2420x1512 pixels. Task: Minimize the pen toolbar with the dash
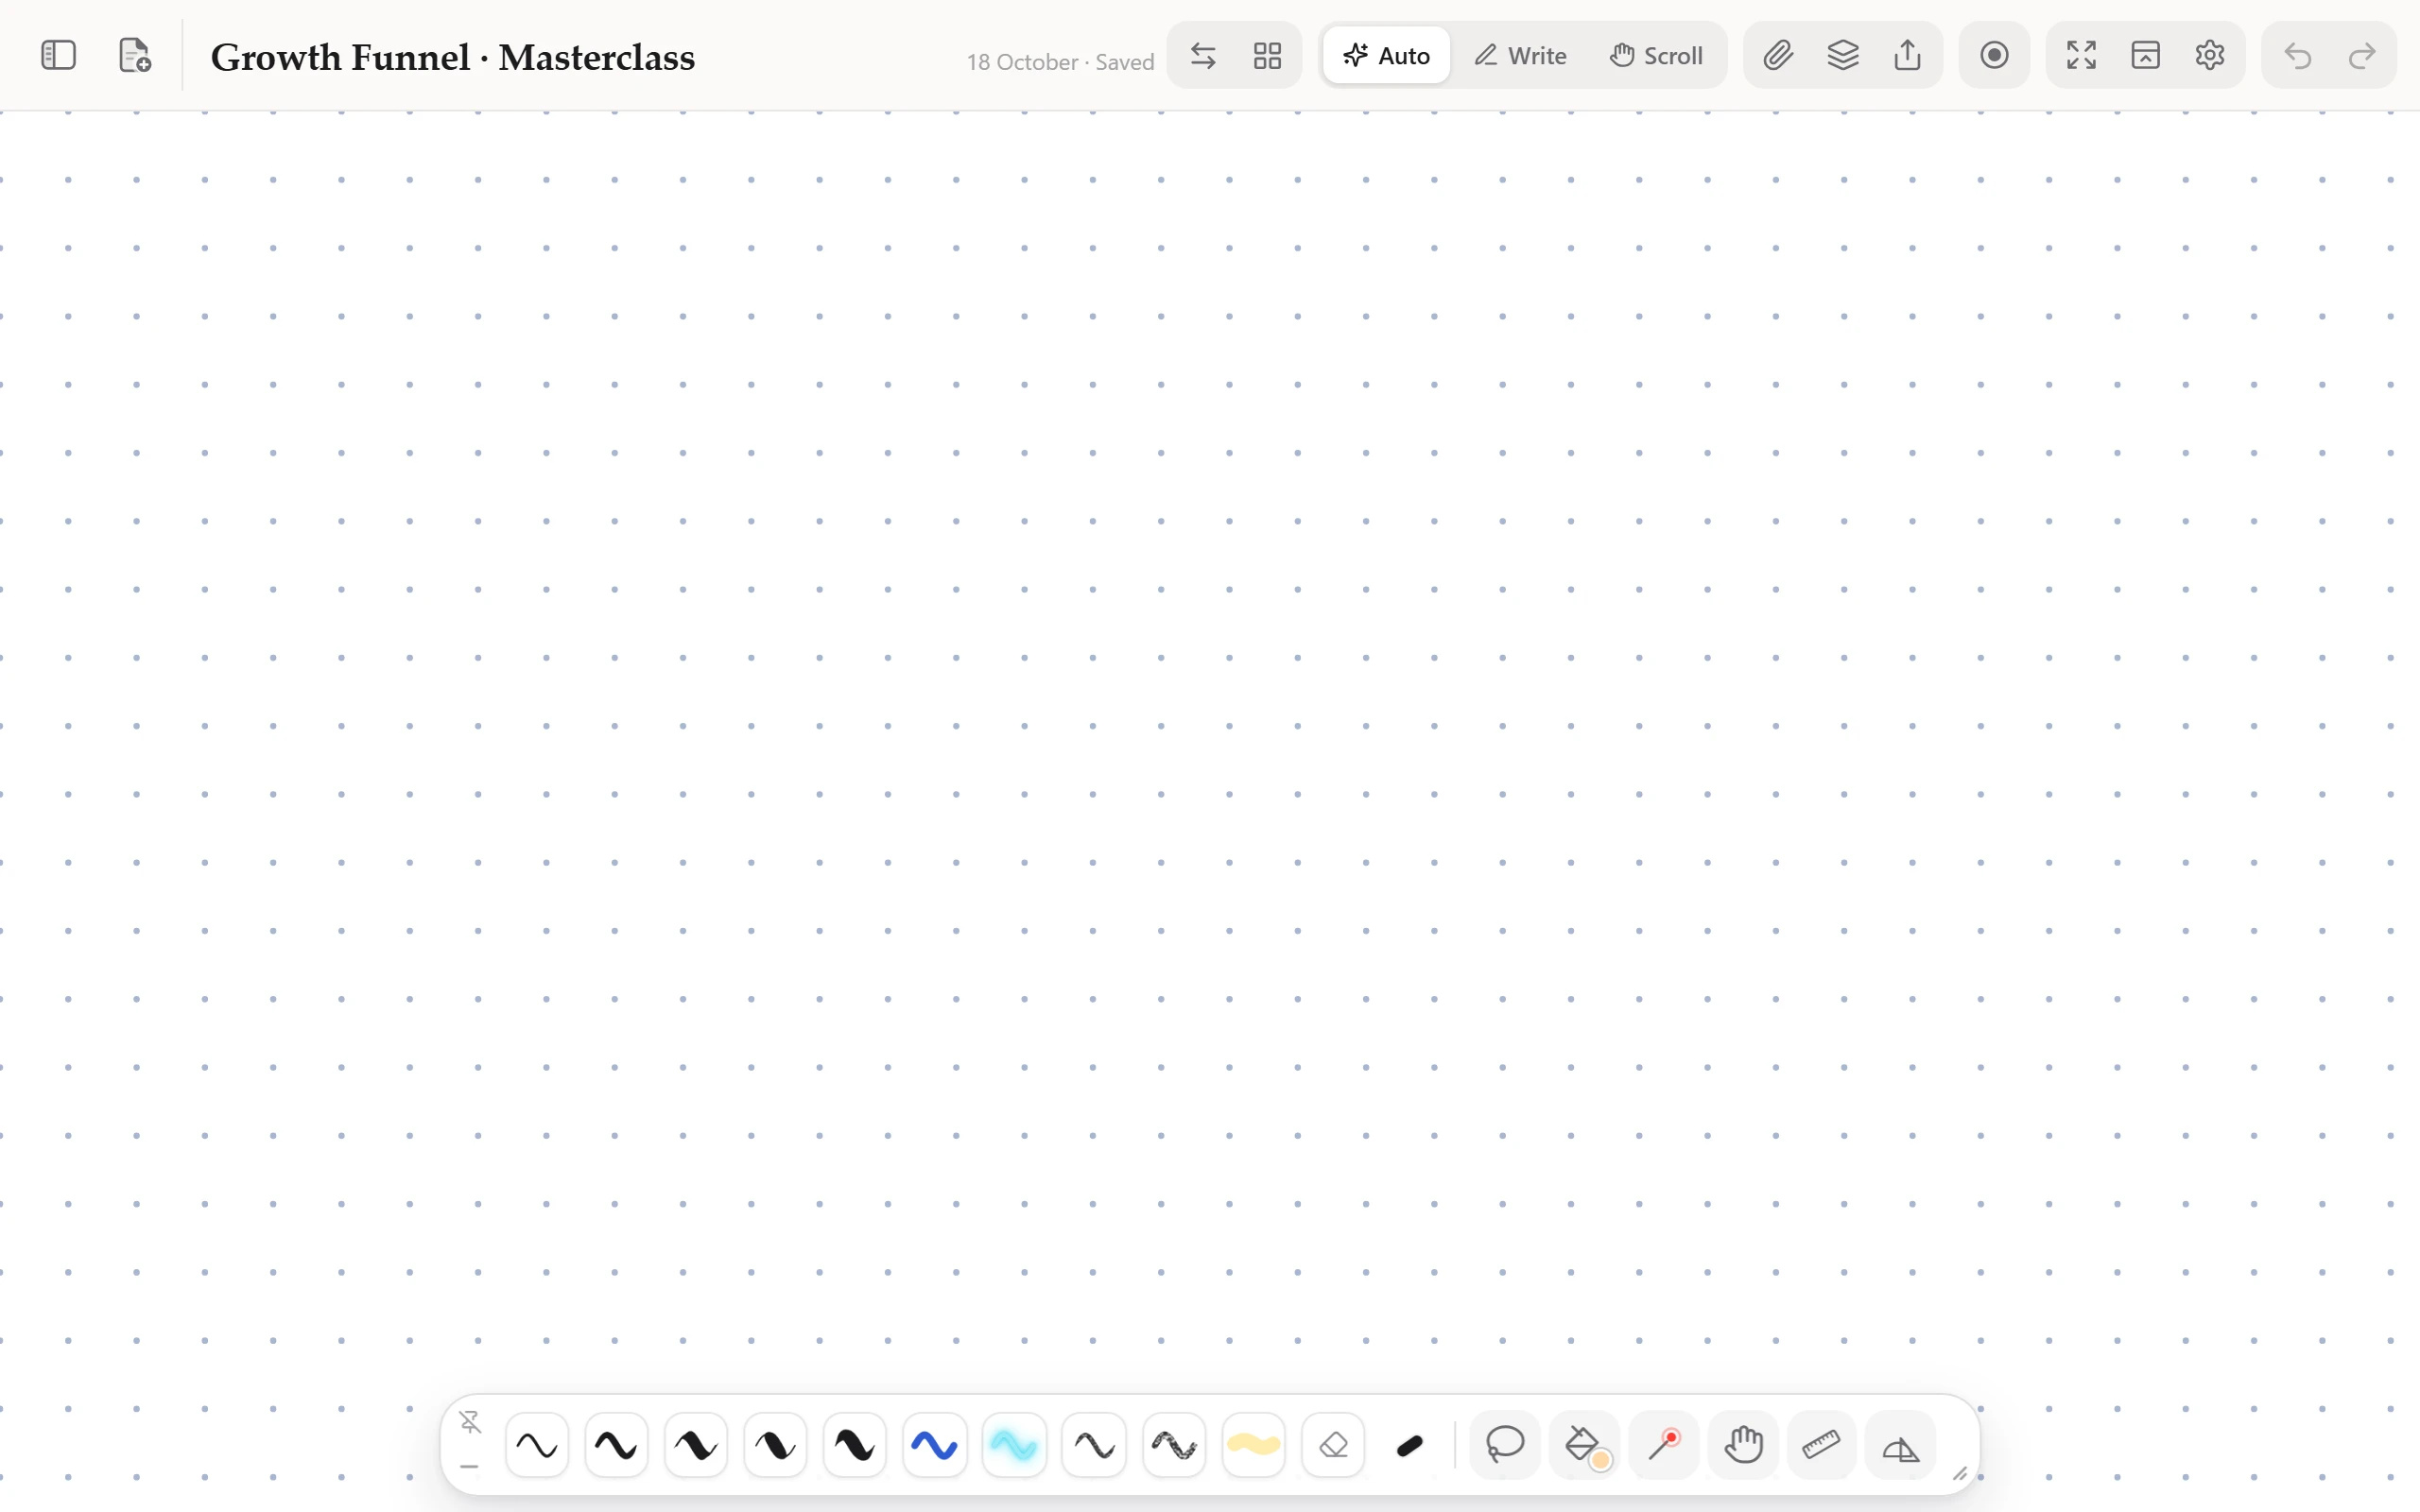470,1467
